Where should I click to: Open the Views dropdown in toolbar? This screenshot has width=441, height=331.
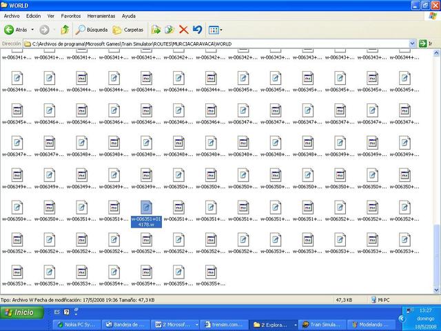pyautogui.click(x=215, y=30)
